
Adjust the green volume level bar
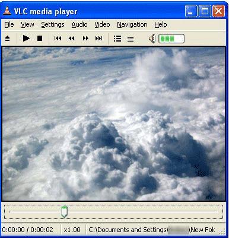pyautogui.click(x=171, y=39)
